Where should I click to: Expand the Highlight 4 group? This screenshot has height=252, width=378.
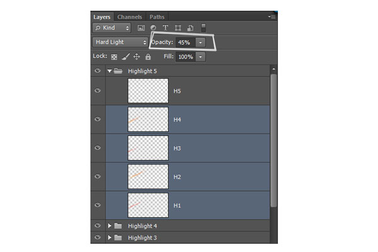pyautogui.click(x=110, y=226)
